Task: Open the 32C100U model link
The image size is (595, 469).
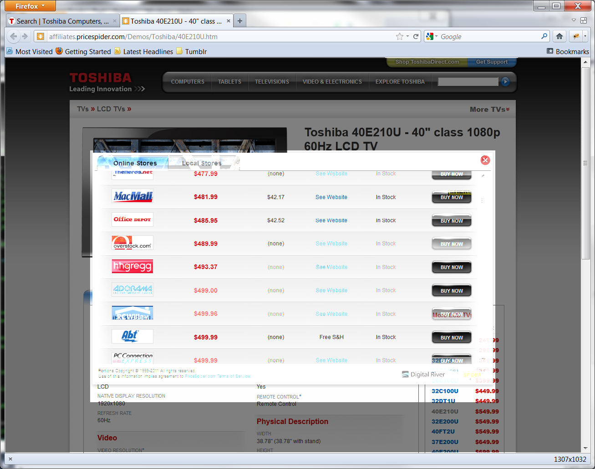Action: [x=445, y=391]
